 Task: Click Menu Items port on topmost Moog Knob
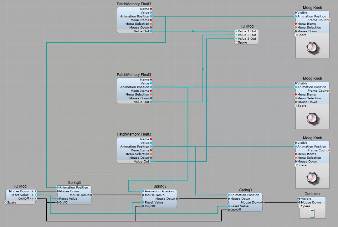click(295, 24)
